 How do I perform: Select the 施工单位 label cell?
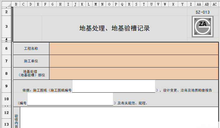[31, 61]
